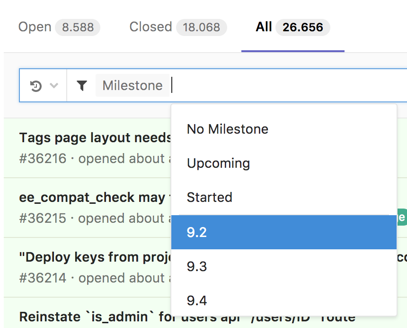This screenshot has width=407, height=328.
Task: Click issue number #36215 text
Action: click(x=43, y=219)
